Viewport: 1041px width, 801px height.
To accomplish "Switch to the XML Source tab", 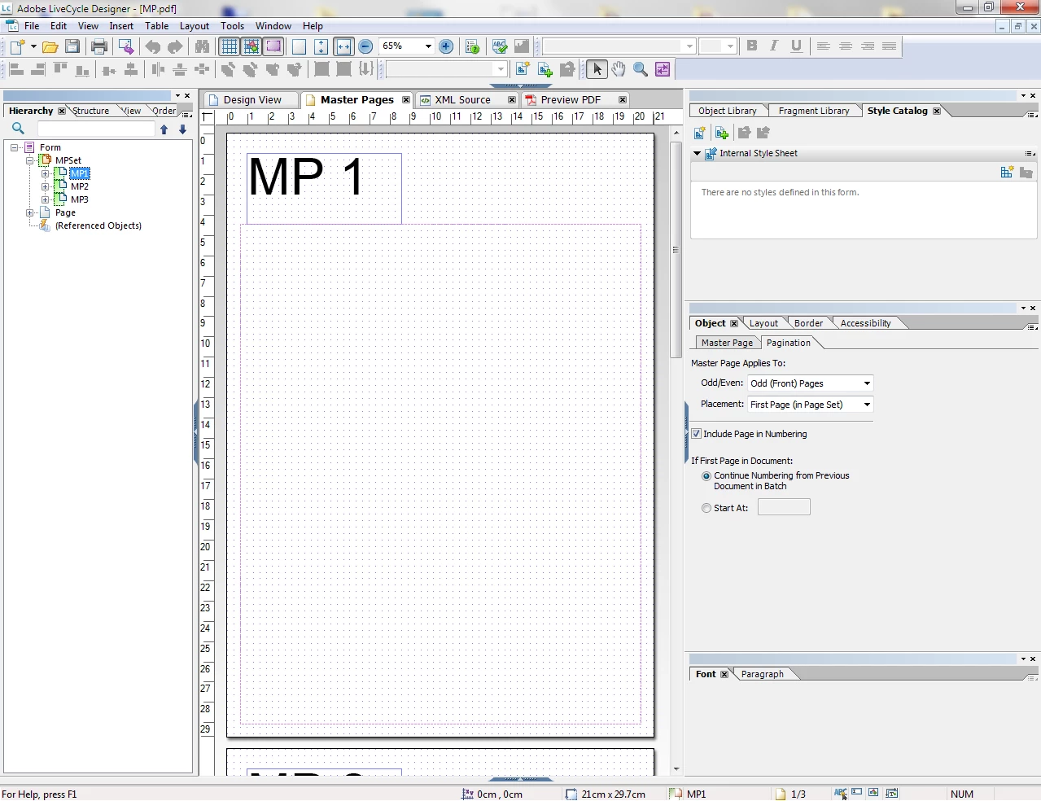I will point(462,100).
